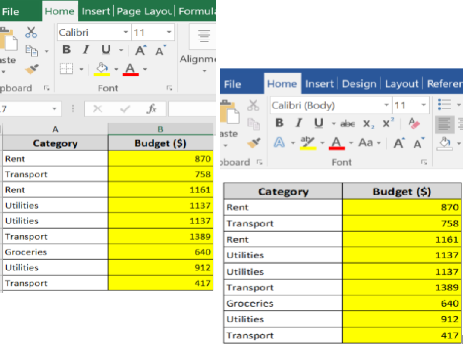
Task: Open the Font dialog launcher in Word
Action: pos(425,162)
